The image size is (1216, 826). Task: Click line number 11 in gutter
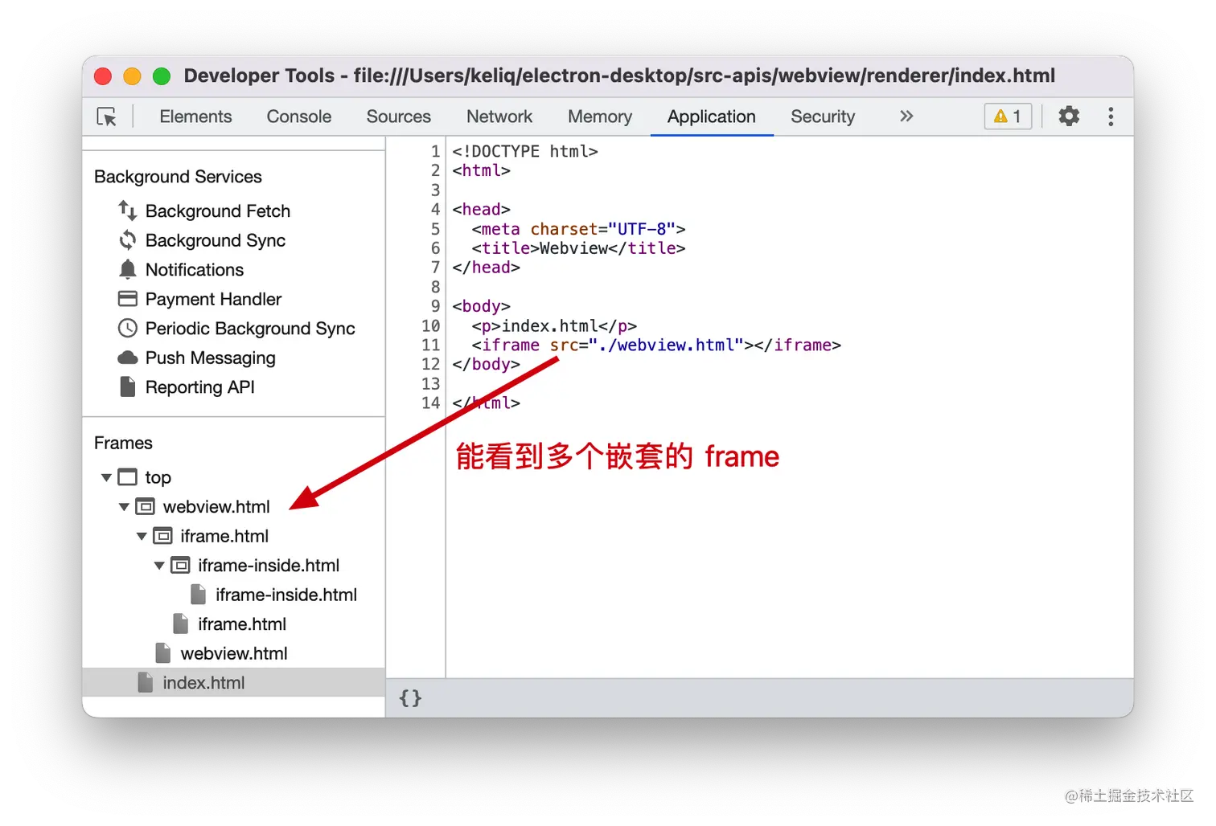click(x=431, y=345)
